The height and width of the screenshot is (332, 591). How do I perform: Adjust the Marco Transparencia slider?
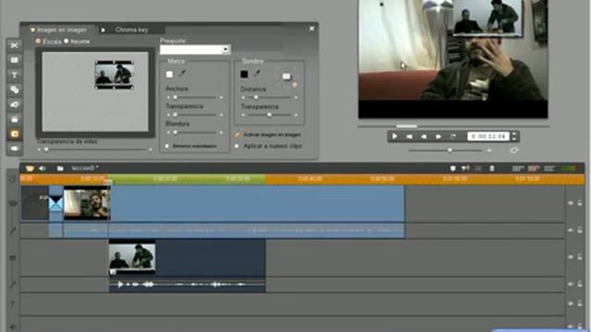click(194, 114)
